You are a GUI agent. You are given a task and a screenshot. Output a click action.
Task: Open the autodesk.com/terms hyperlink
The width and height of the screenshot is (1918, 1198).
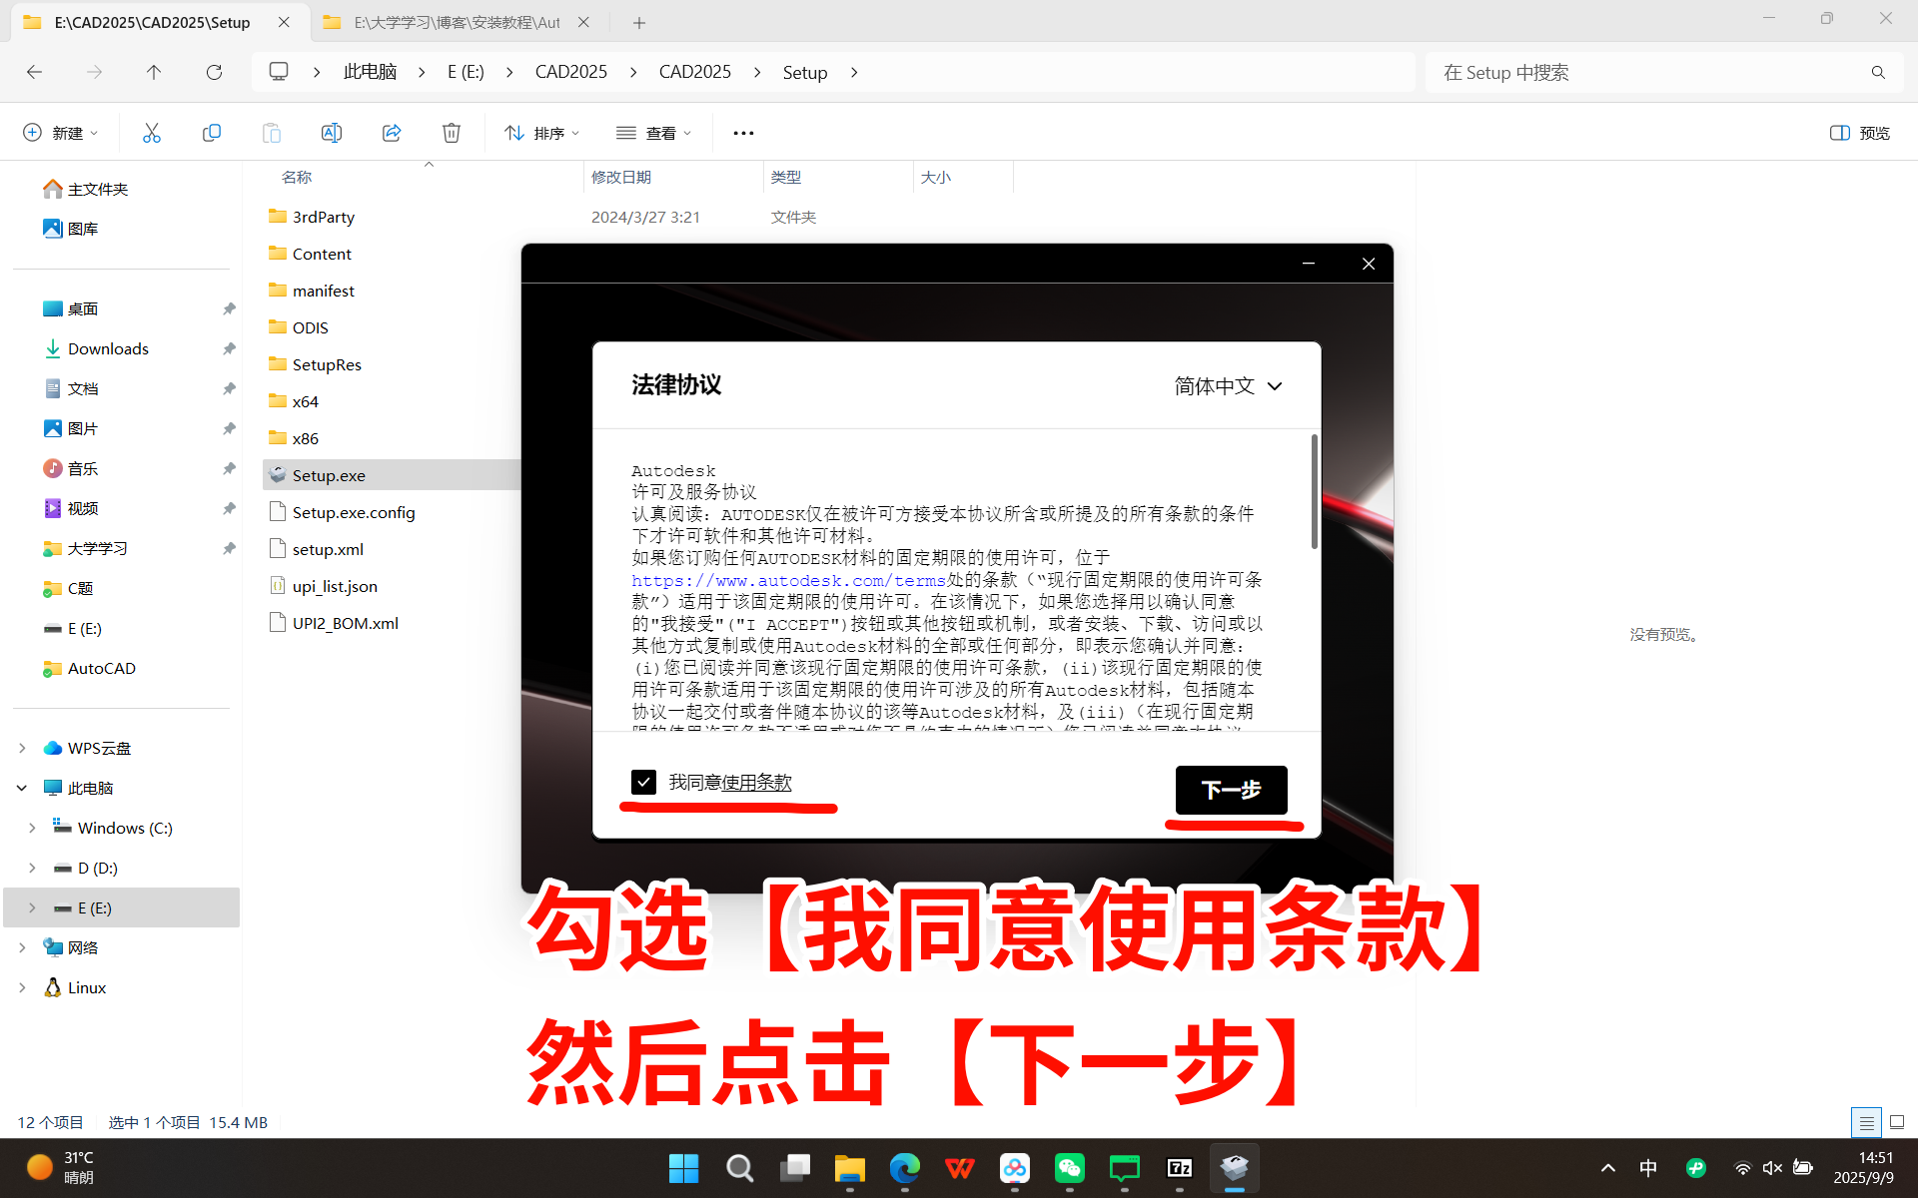tap(788, 580)
